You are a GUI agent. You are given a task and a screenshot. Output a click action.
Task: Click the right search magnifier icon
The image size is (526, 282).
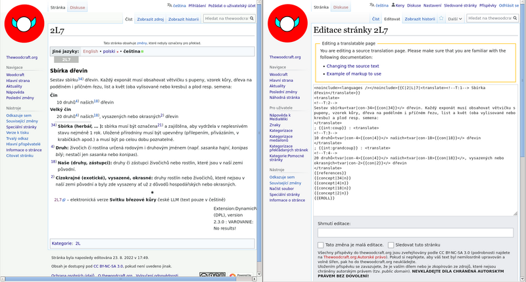point(515,18)
